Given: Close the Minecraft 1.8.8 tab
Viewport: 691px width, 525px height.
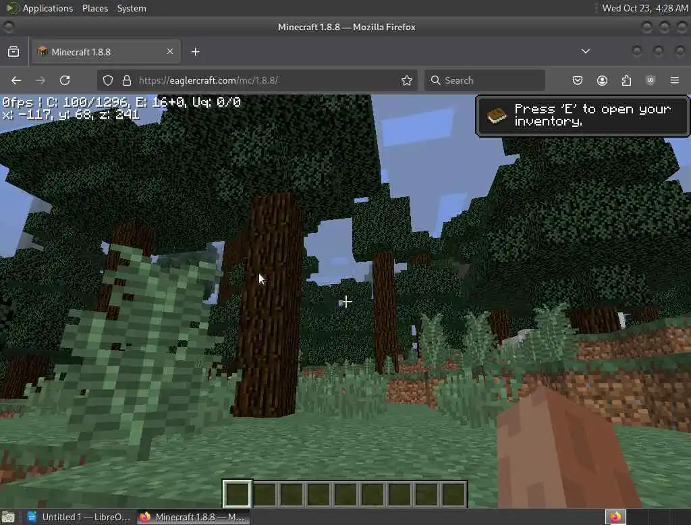Looking at the screenshot, I should [170, 51].
